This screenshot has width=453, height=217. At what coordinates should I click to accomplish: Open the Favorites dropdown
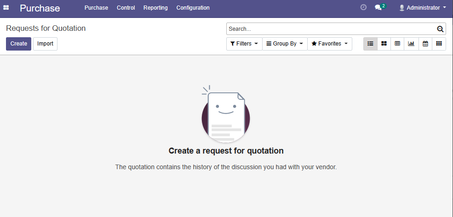[x=330, y=44]
